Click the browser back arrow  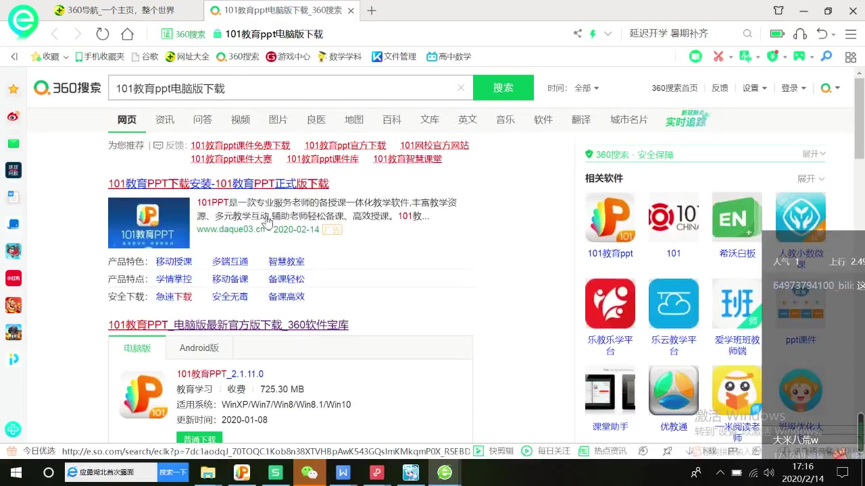click(55, 34)
